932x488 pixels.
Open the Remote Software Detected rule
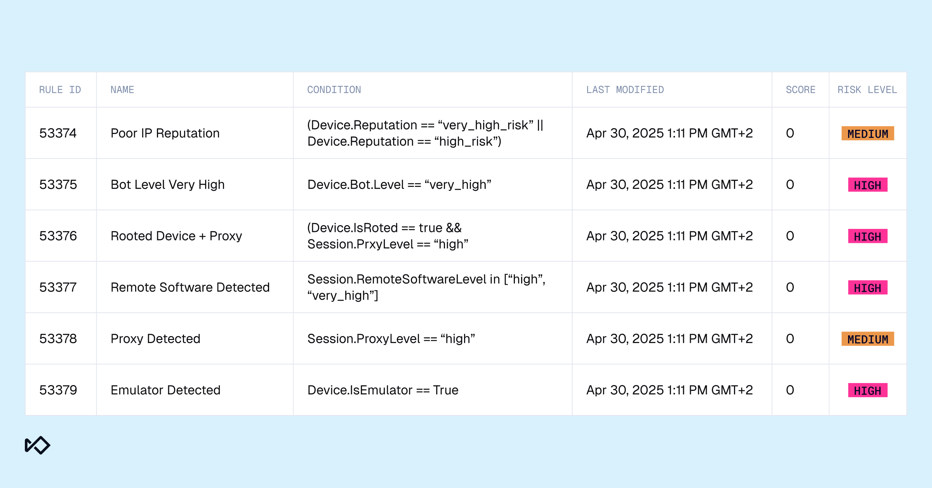coord(190,287)
